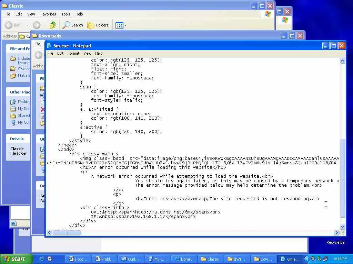Click the '</style>' line in Notepad

[x=80, y=141]
